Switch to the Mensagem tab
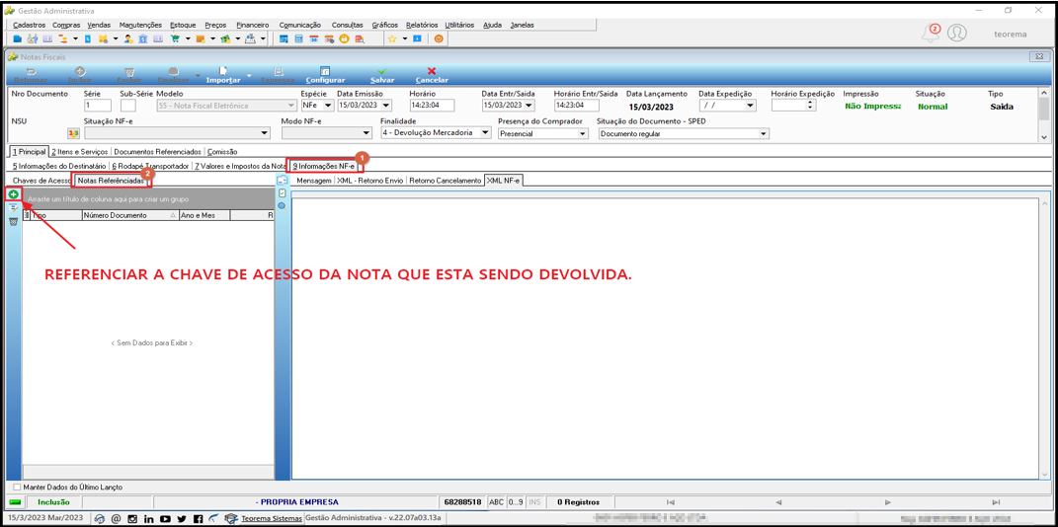 (314, 181)
